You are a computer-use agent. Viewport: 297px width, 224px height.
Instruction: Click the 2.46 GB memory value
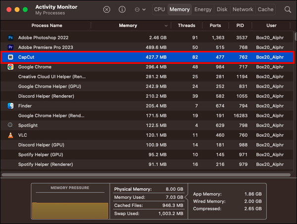tap(158, 38)
